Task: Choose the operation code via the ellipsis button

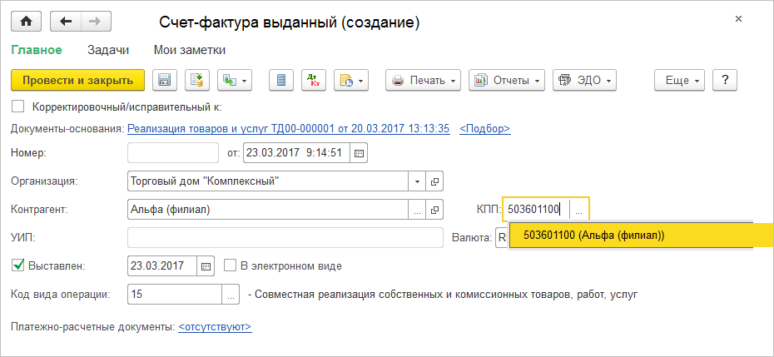Action: pyautogui.click(x=231, y=295)
